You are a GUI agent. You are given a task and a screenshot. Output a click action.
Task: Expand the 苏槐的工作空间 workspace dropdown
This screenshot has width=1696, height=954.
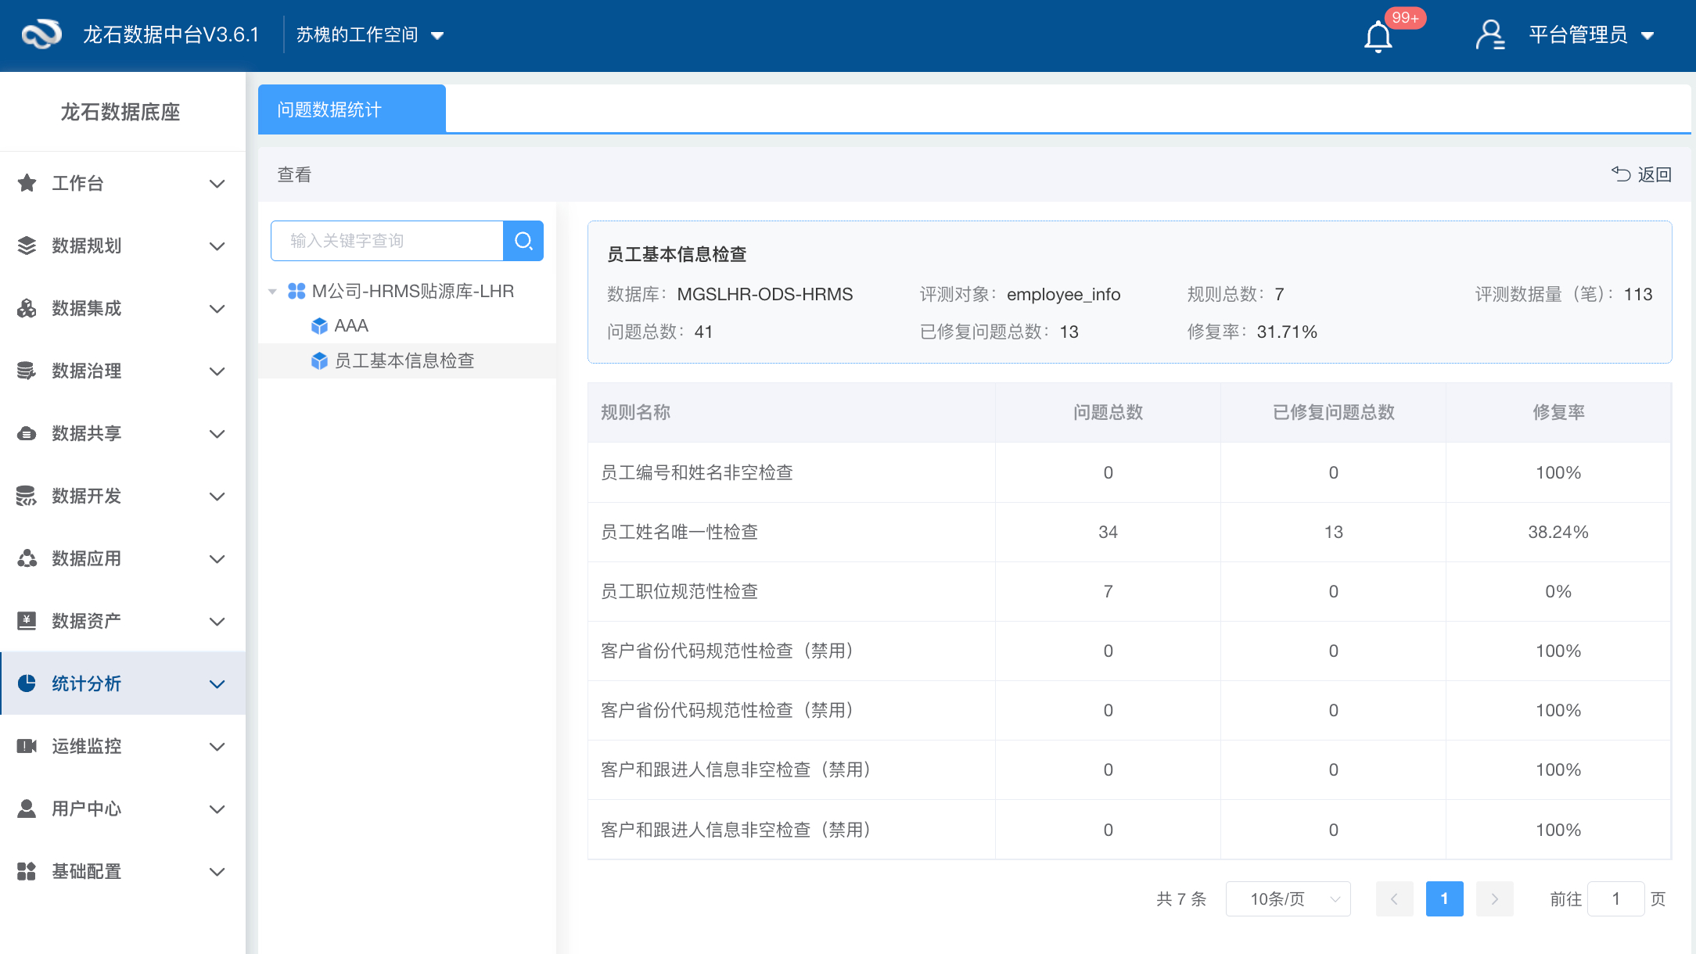pyautogui.click(x=369, y=34)
